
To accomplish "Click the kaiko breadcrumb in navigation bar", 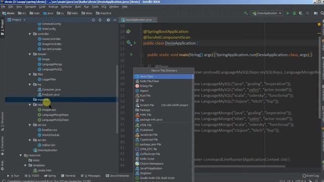I will [72, 13].
